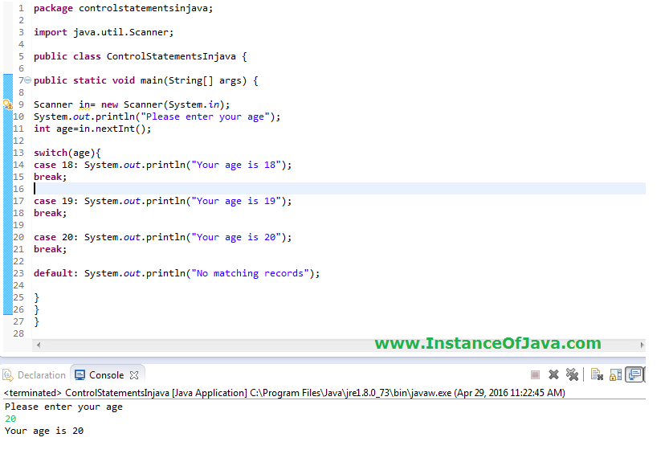Close the Console tab with its X
This screenshot has width=669, height=458.
pyautogui.click(x=134, y=375)
